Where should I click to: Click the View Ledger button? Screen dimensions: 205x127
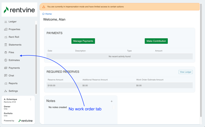tap(185, 72)
